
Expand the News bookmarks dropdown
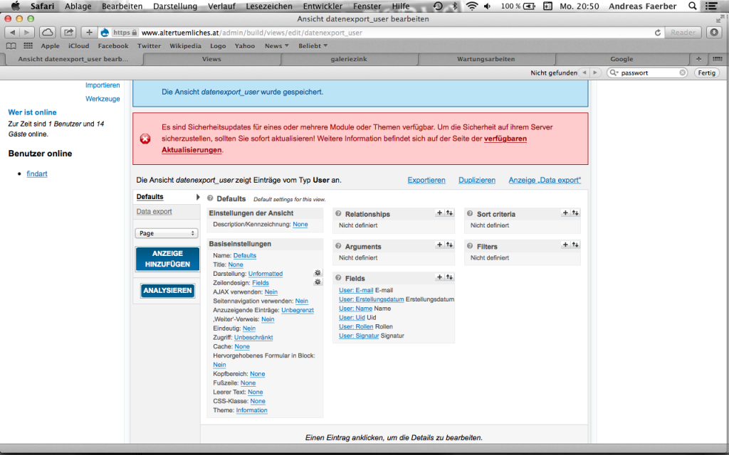coord(276,46)
